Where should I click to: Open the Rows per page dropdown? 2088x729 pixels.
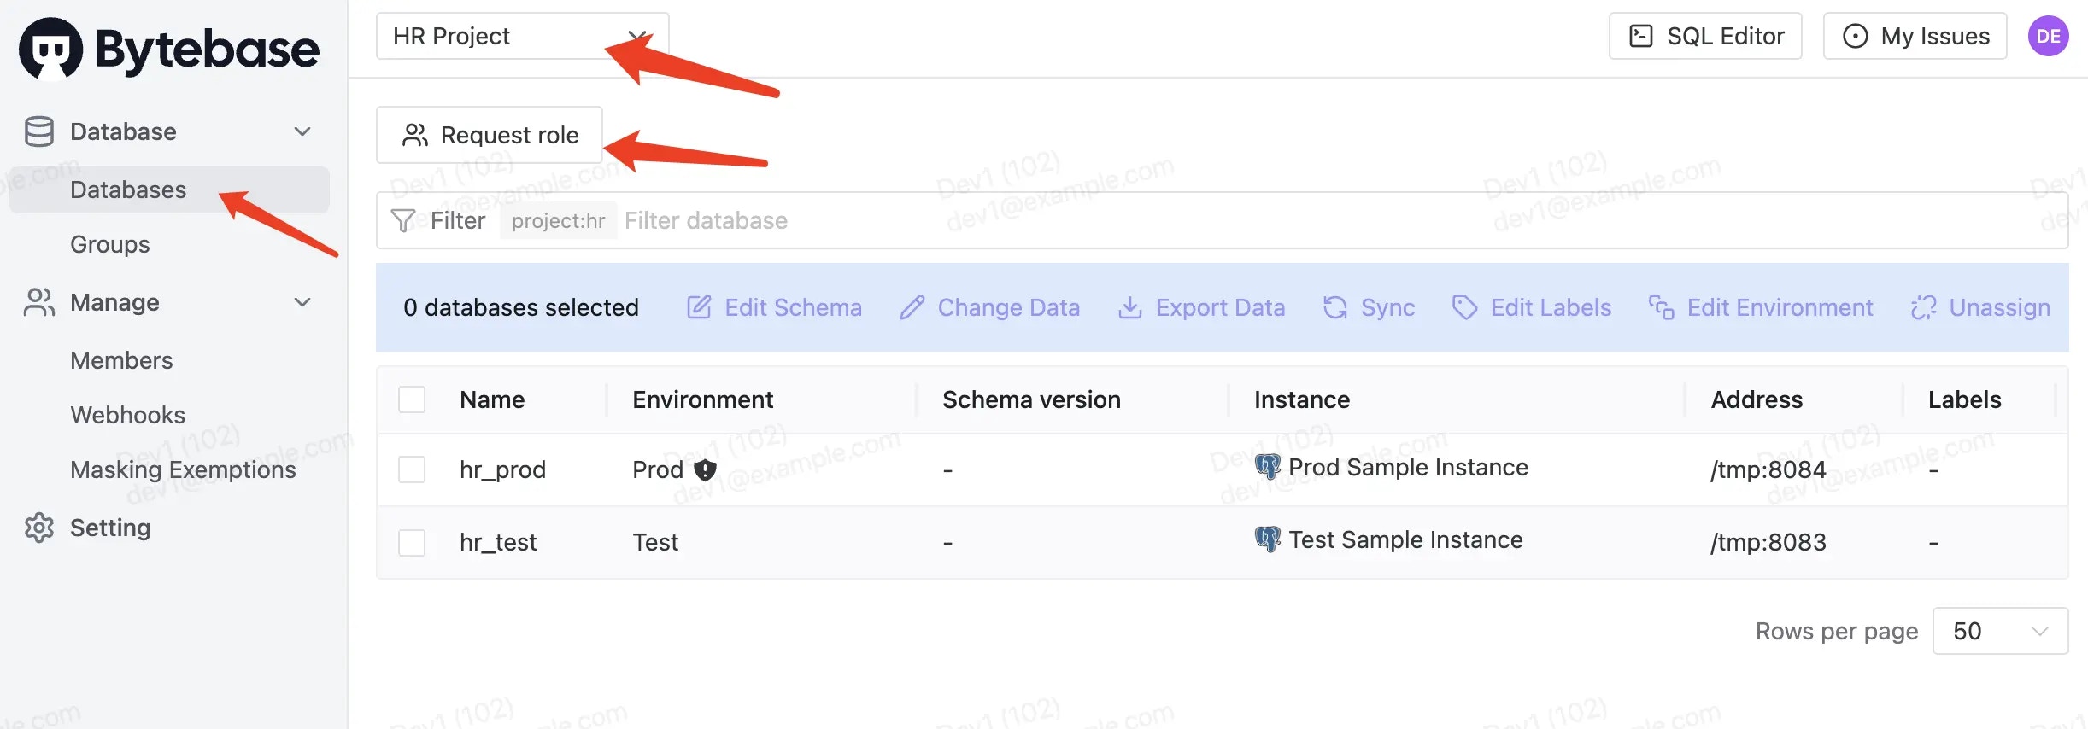tap(2000, 631)
